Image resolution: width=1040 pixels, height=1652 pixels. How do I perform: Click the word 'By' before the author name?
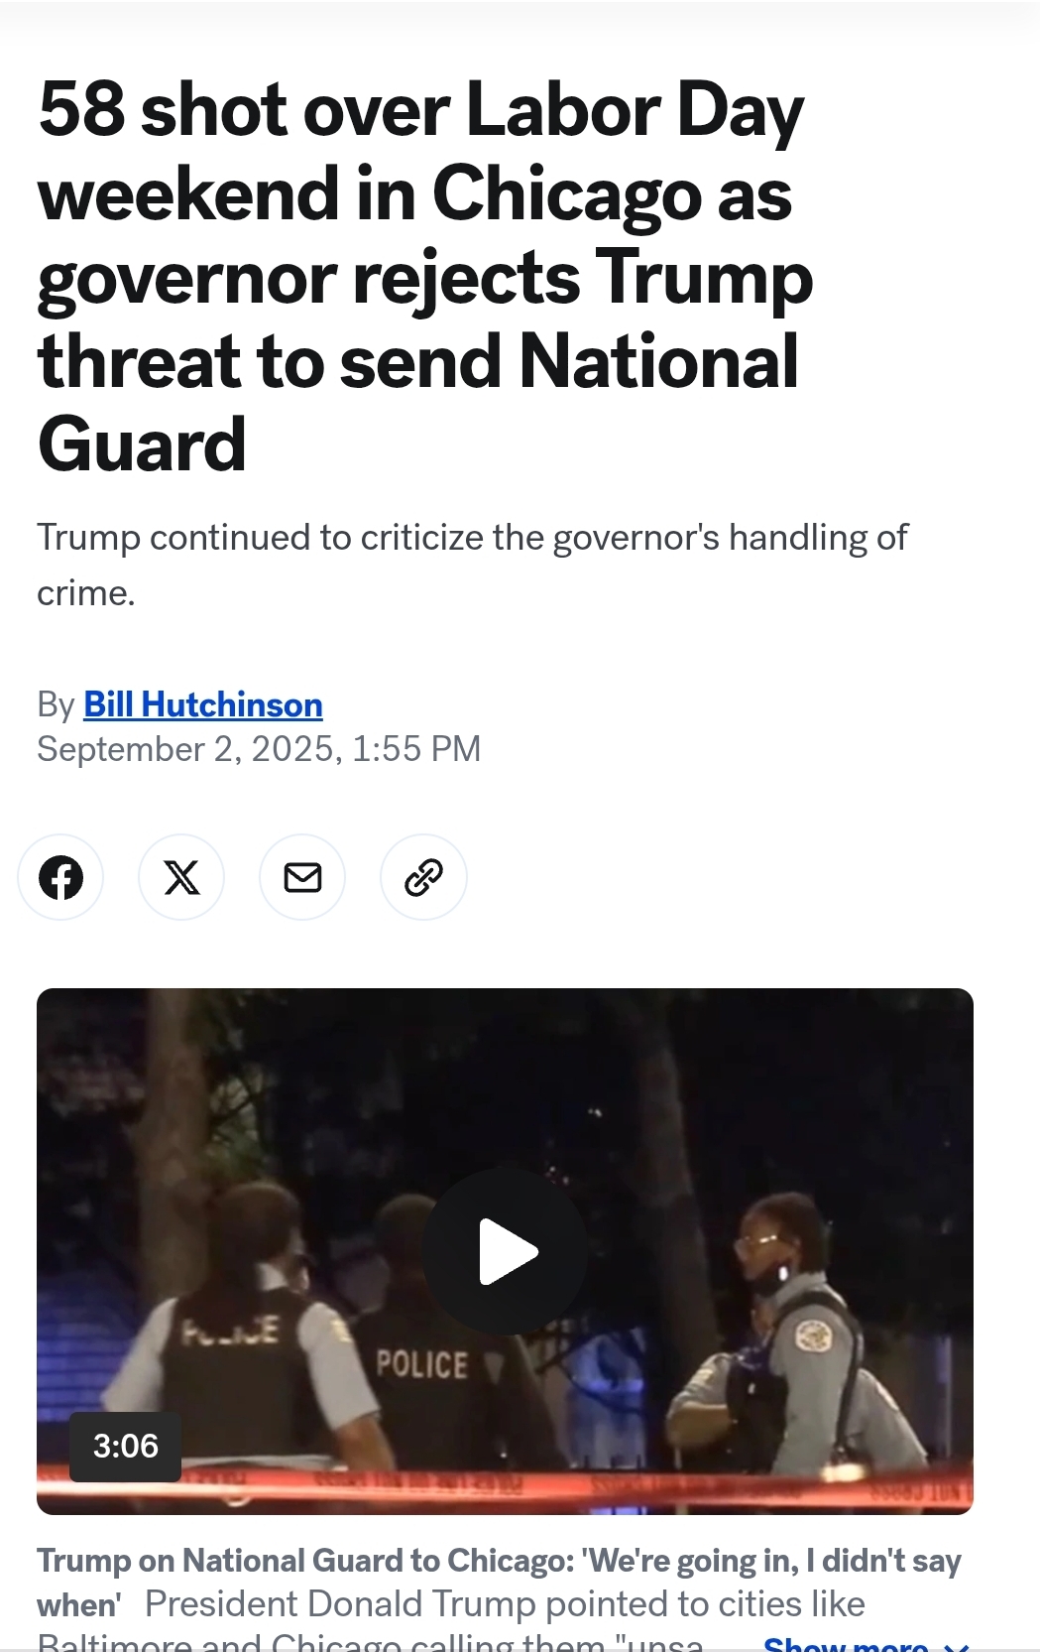56,704
